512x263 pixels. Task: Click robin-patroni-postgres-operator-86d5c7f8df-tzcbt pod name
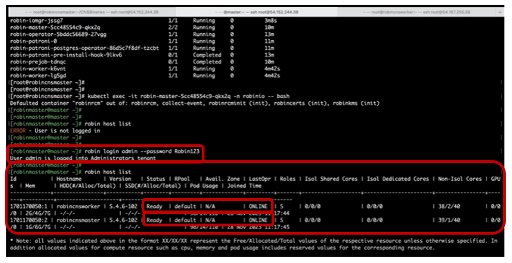[x=84, y=48]
